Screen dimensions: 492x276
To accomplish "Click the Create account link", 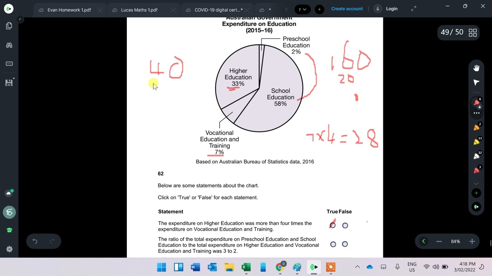I will [347, 8].
